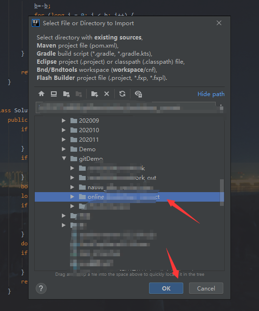Expand the Demo folder

click(x=63, y=149)
